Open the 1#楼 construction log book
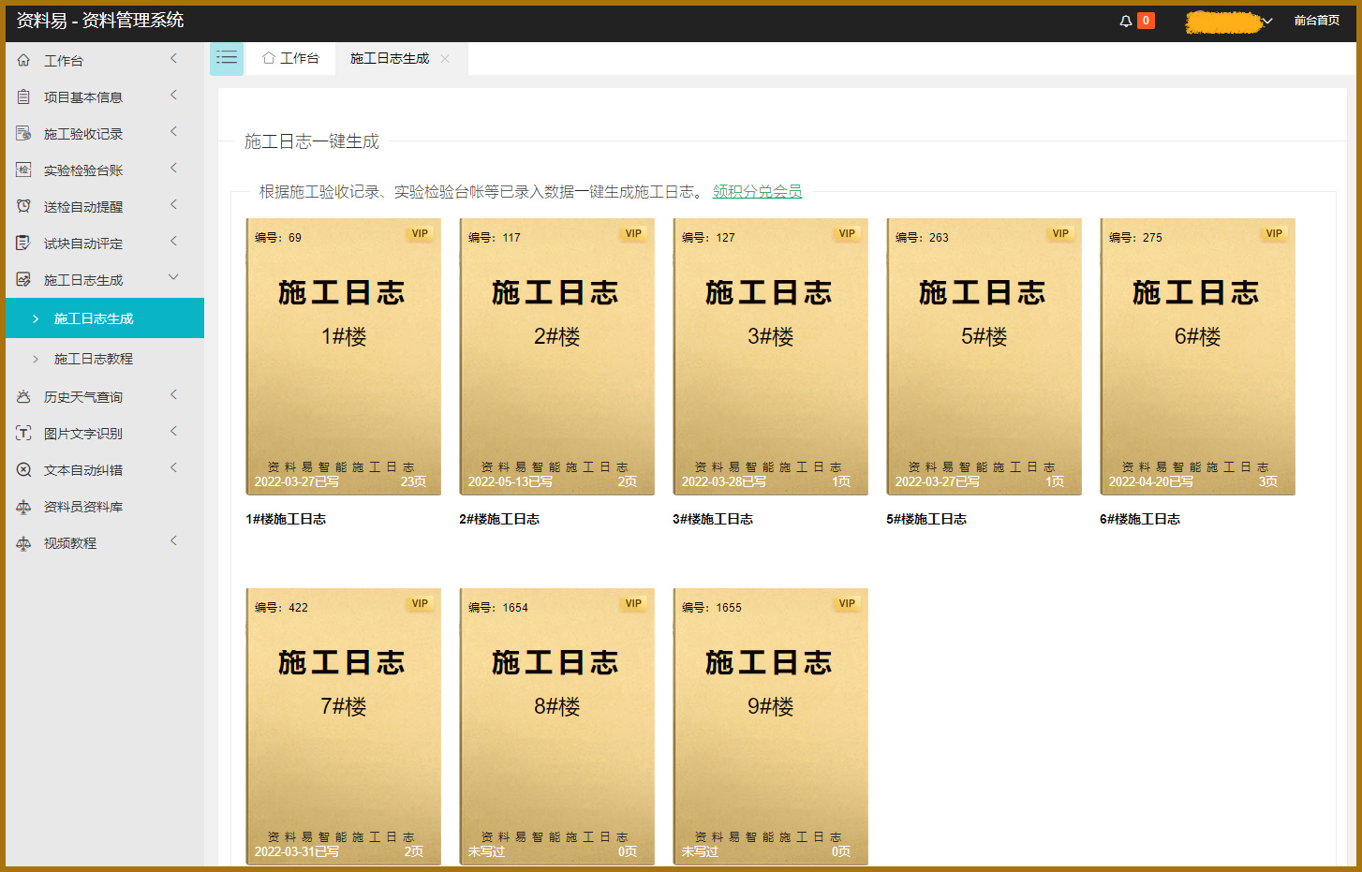 (343, 357)
